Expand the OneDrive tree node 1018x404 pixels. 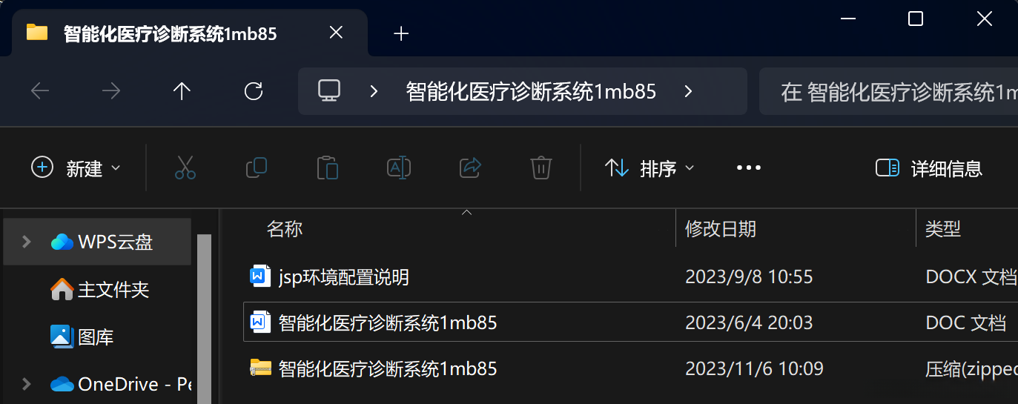[x=27, y=384]
